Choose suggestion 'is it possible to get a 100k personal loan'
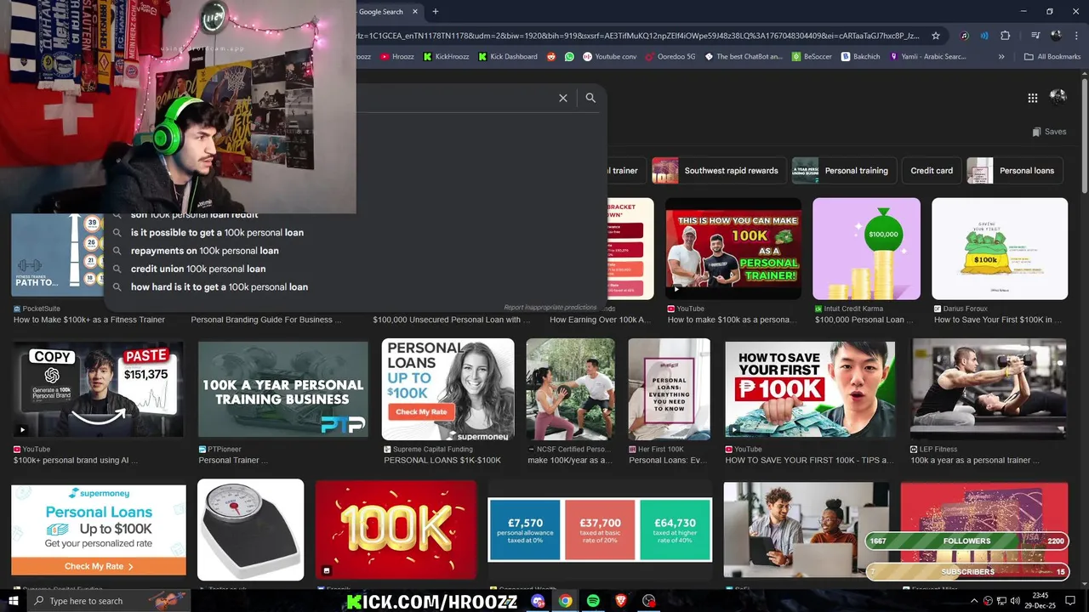The height and width of the screenshot is (612, 1089). 217,233
